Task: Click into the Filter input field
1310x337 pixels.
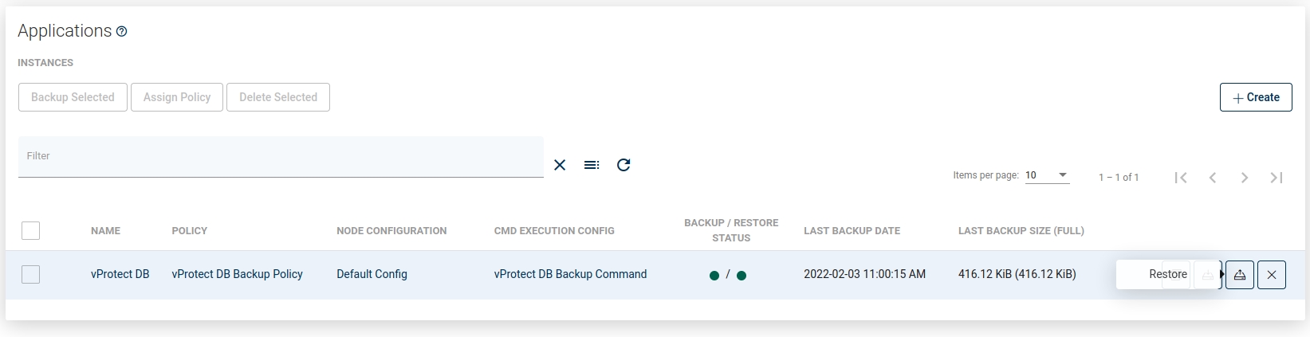Action: click(281, 157)
